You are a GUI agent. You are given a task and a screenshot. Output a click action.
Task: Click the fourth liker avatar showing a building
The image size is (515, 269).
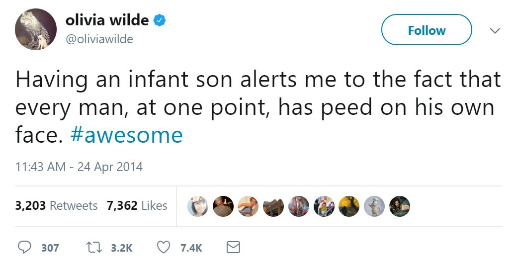[273, 206]
